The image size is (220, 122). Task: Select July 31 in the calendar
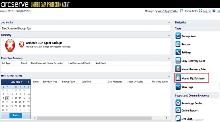(x=7, y=110)
